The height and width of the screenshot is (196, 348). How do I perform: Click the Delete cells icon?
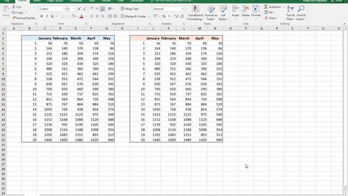245,9
